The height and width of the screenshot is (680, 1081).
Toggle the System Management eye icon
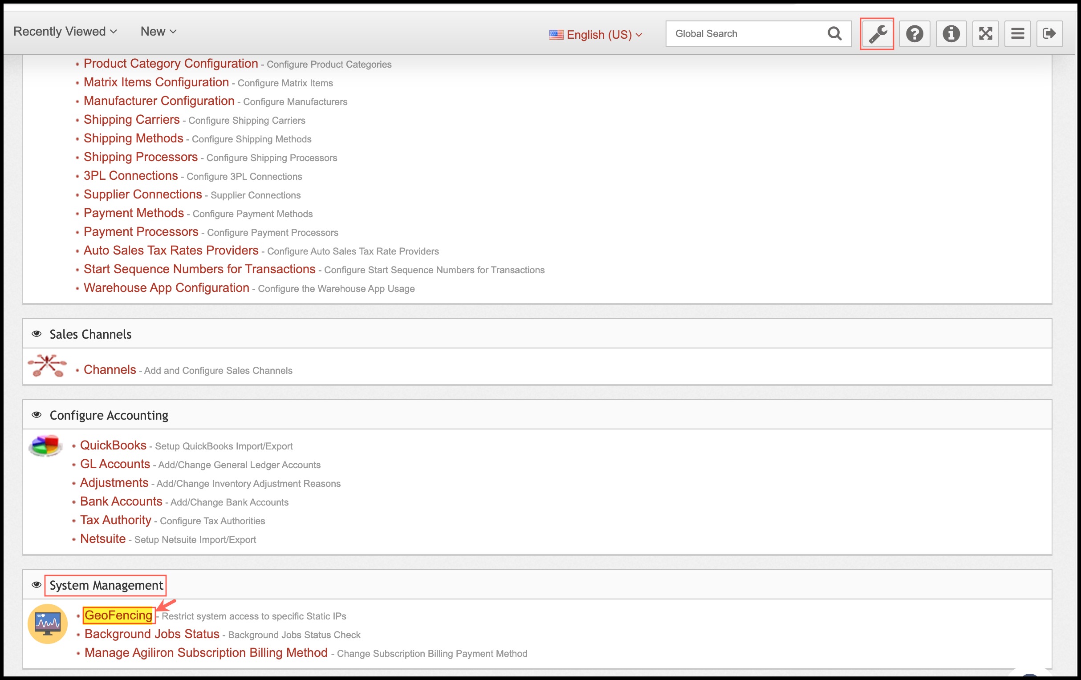coord(37,585)
